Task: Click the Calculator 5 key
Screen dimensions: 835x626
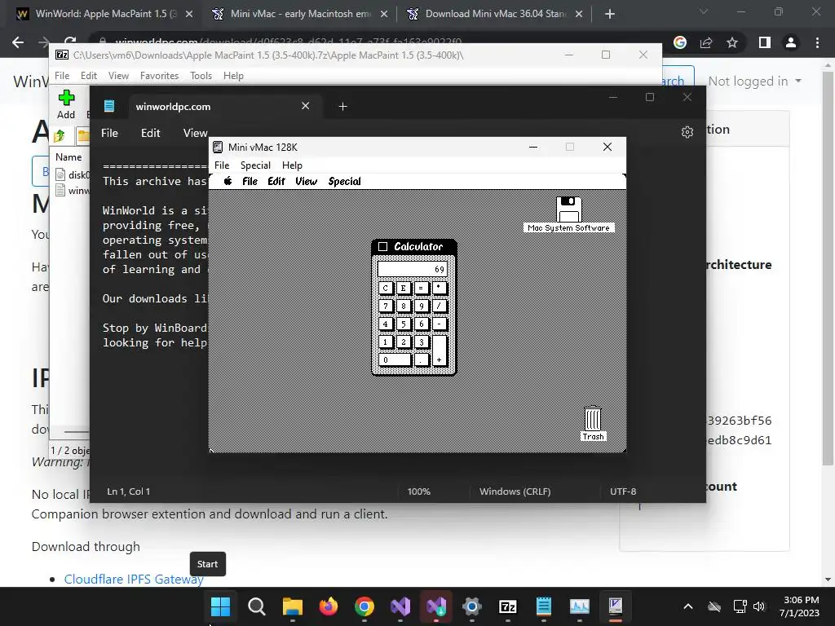Action: tap(403, 324)
